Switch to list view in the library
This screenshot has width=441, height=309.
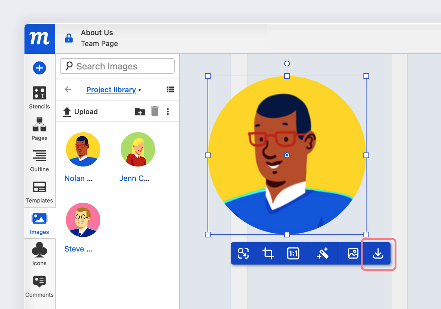[170, 89]
